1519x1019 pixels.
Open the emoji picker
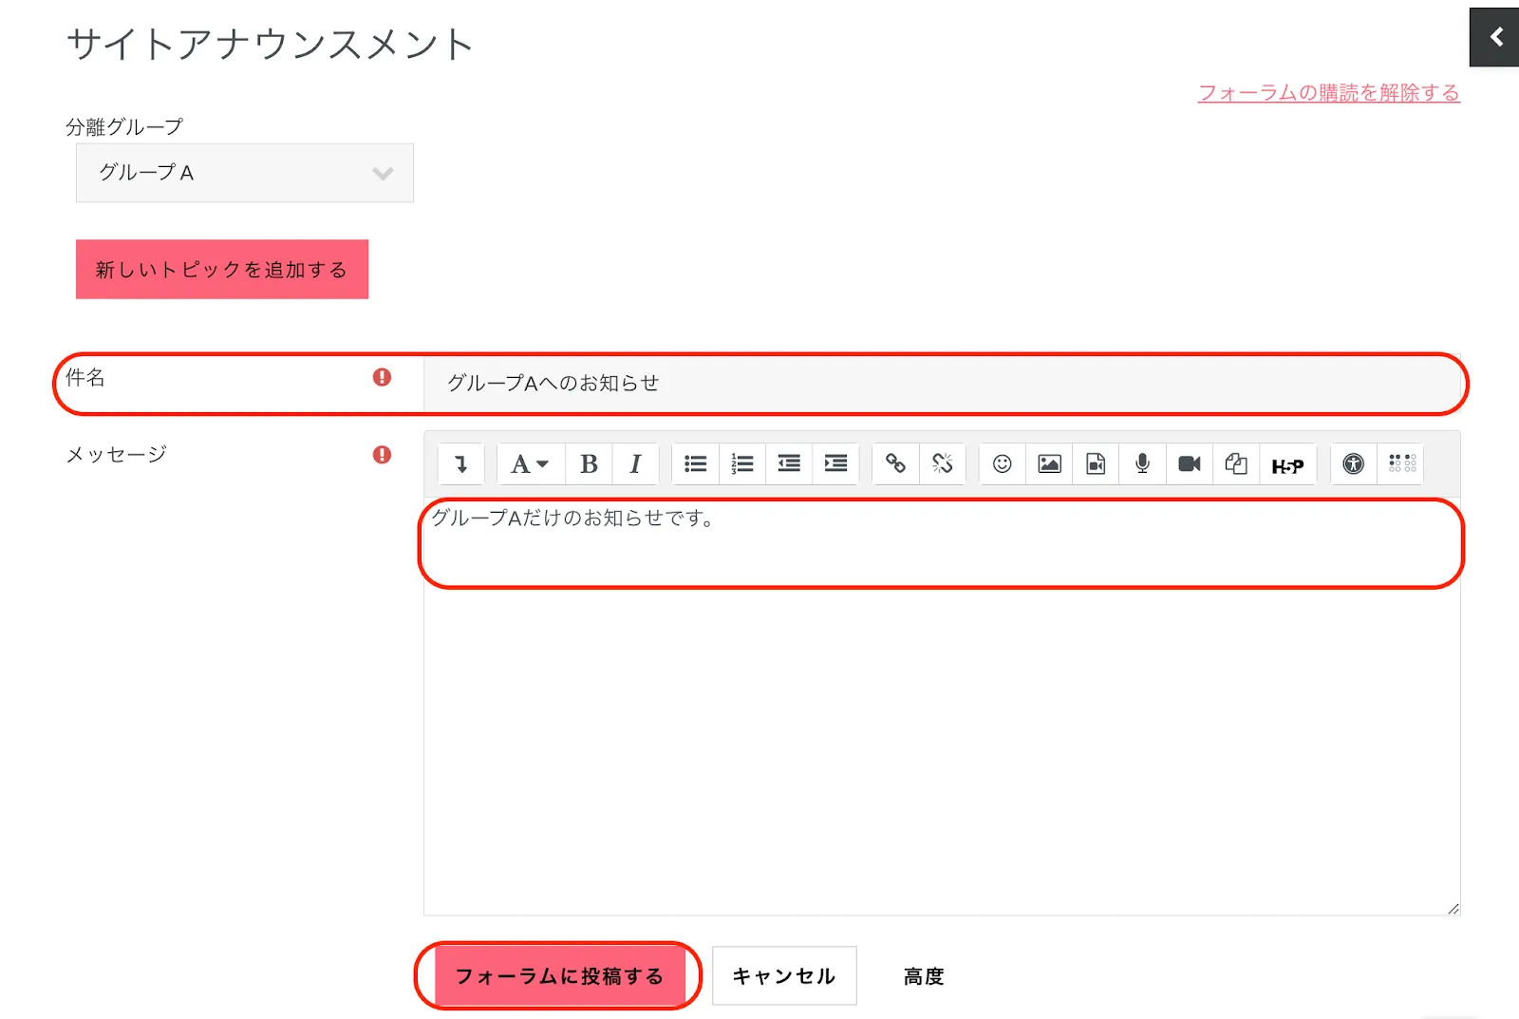(x=1003, y=464)
